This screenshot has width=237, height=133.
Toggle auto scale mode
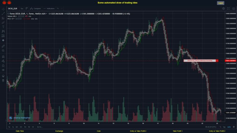click(x=229, y=127)
